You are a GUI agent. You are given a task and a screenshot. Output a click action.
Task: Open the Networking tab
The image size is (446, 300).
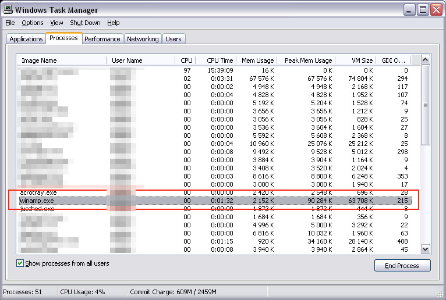(143, 39)
